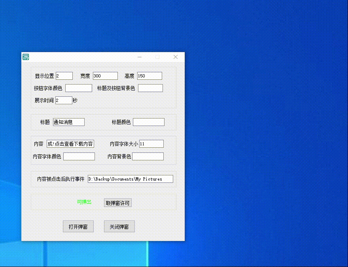Click the 取弹窗许可 button
The image size is (348, 267).
coord(118,203)
